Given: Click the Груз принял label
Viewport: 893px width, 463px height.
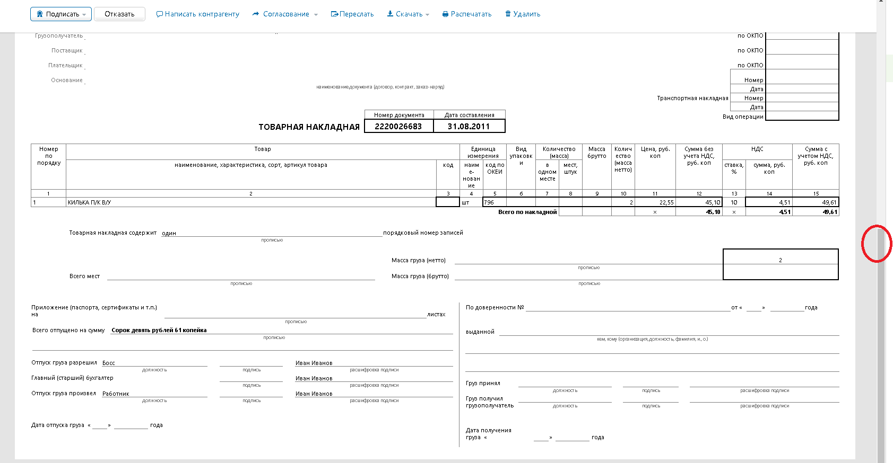Looking at the screenshot, I should (483, 383).
